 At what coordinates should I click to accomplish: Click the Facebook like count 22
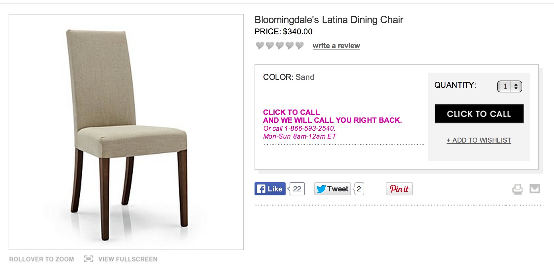point(297,189)
